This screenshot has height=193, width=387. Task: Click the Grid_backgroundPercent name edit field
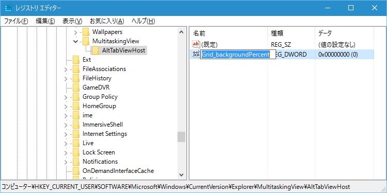[x=238, y=55]
